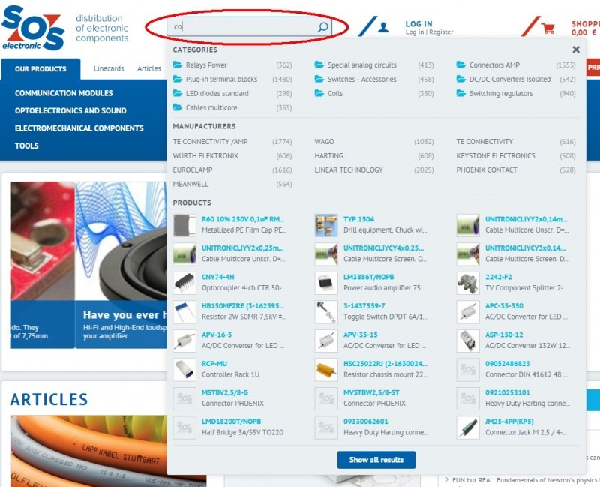Screen dimensions: 600x487
Task: Open Relays Power category folder icon
Action: 178,65
